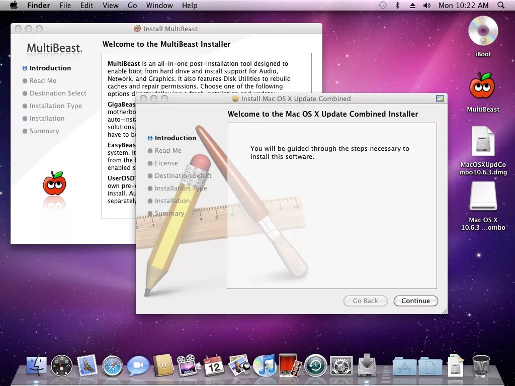Viewport: 515px width, 386px height.
Task: Click 'Welcome to the MultiBeast Installer' heading
Action: pos(166,44)
